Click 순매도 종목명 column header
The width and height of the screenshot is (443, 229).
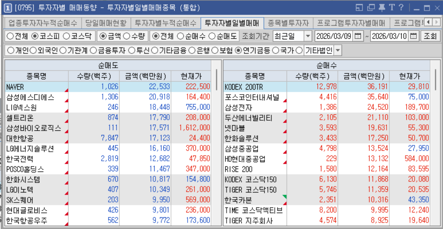(x=37, y=76)
